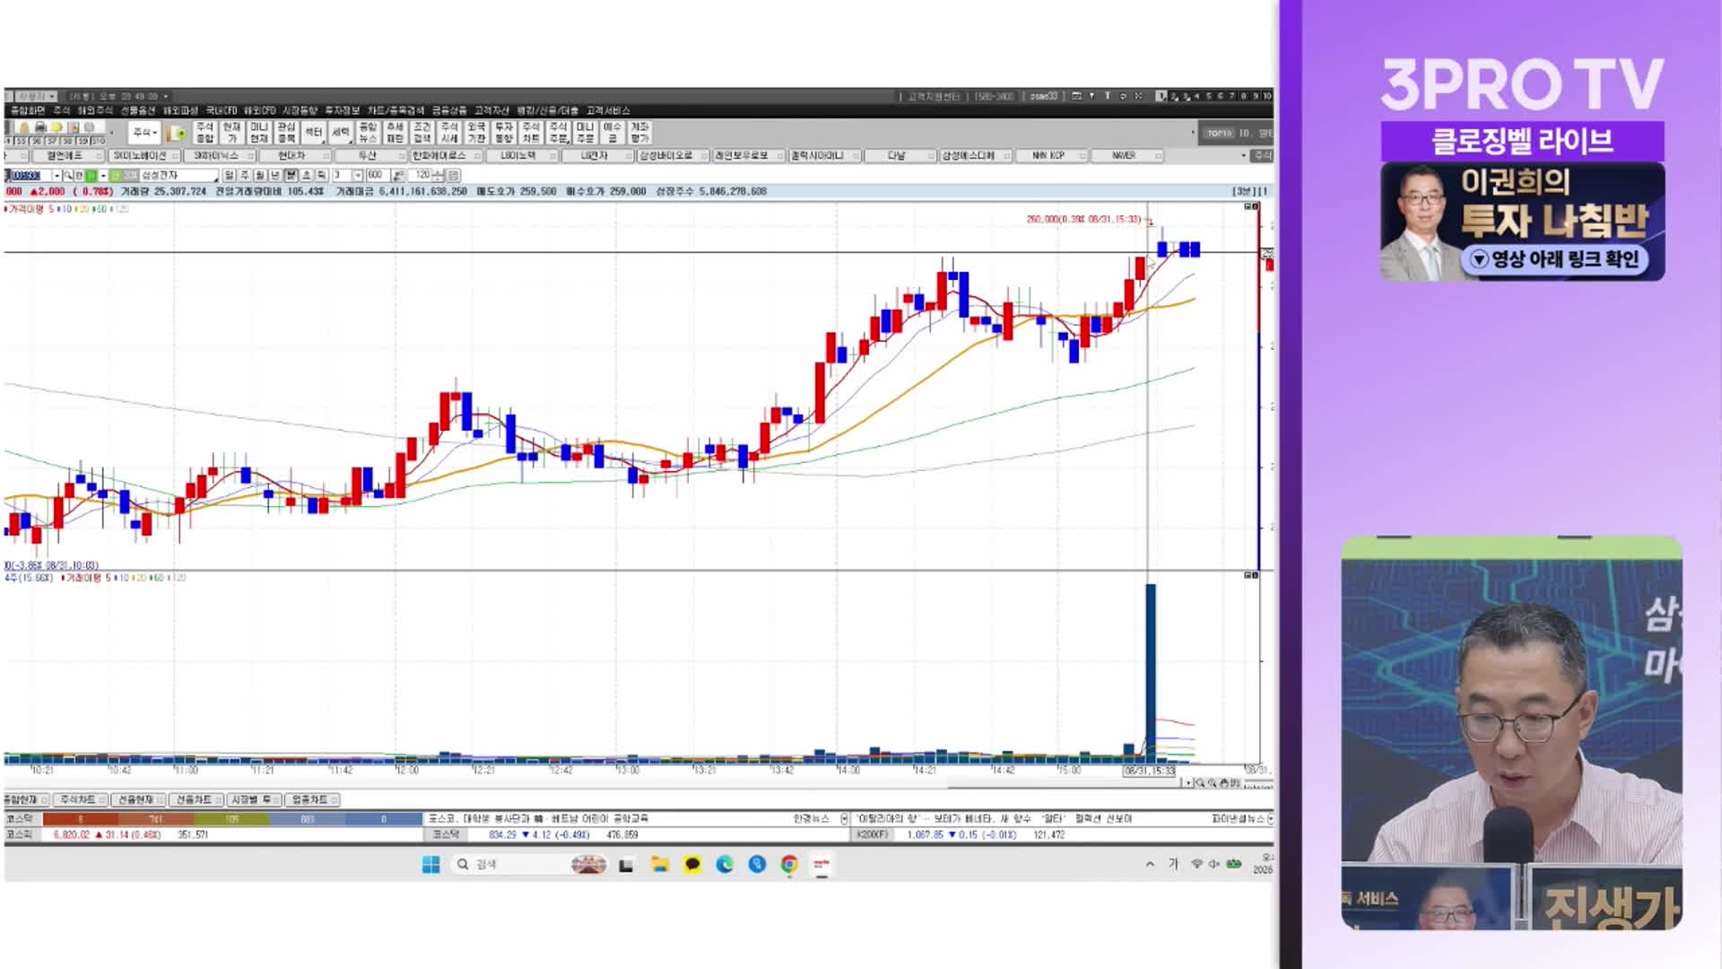Click the bar count input field showing 600

pos(377,175)
